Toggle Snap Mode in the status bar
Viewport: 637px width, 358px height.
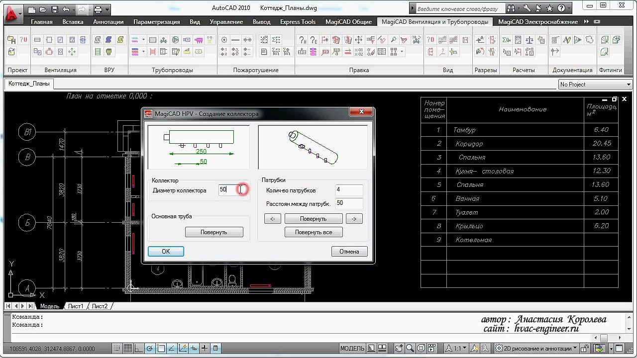click(117, 349)
